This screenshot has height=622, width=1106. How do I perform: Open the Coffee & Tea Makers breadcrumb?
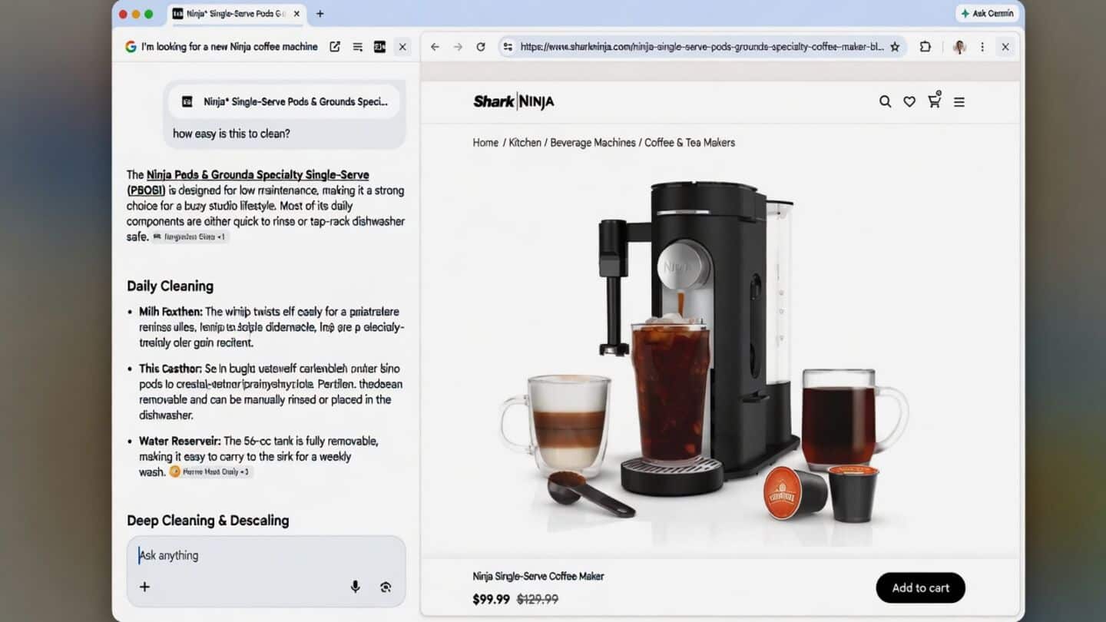pos(690,143)
